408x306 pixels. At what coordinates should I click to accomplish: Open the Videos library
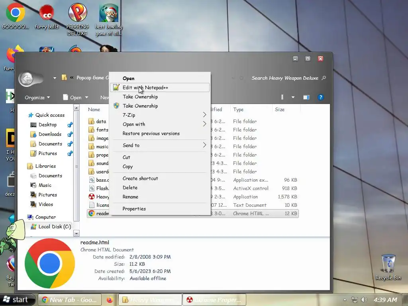pos(42,204)
